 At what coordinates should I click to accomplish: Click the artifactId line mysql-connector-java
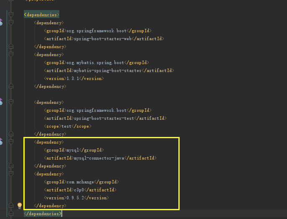(x=100, y=158)
